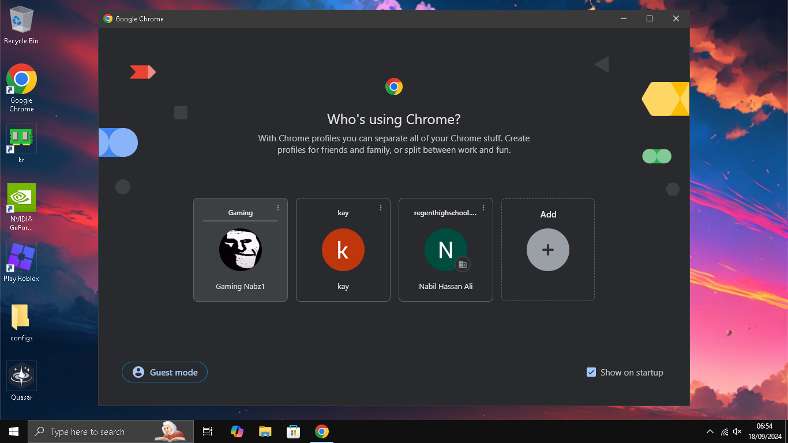Click the 'Who's using Chrome?' heading
Image resolution: width=788 pixels, height=443 pixels.
click(394, 119)
